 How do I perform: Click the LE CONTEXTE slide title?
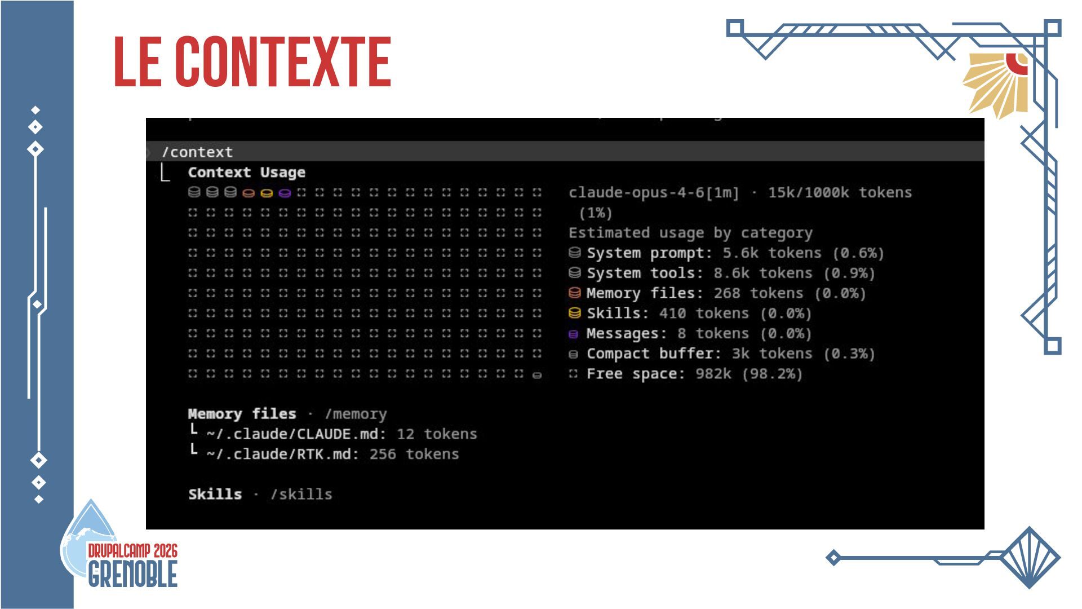(x=252, y=62)
